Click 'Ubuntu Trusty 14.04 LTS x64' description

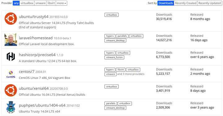click(x=40, y=111)
